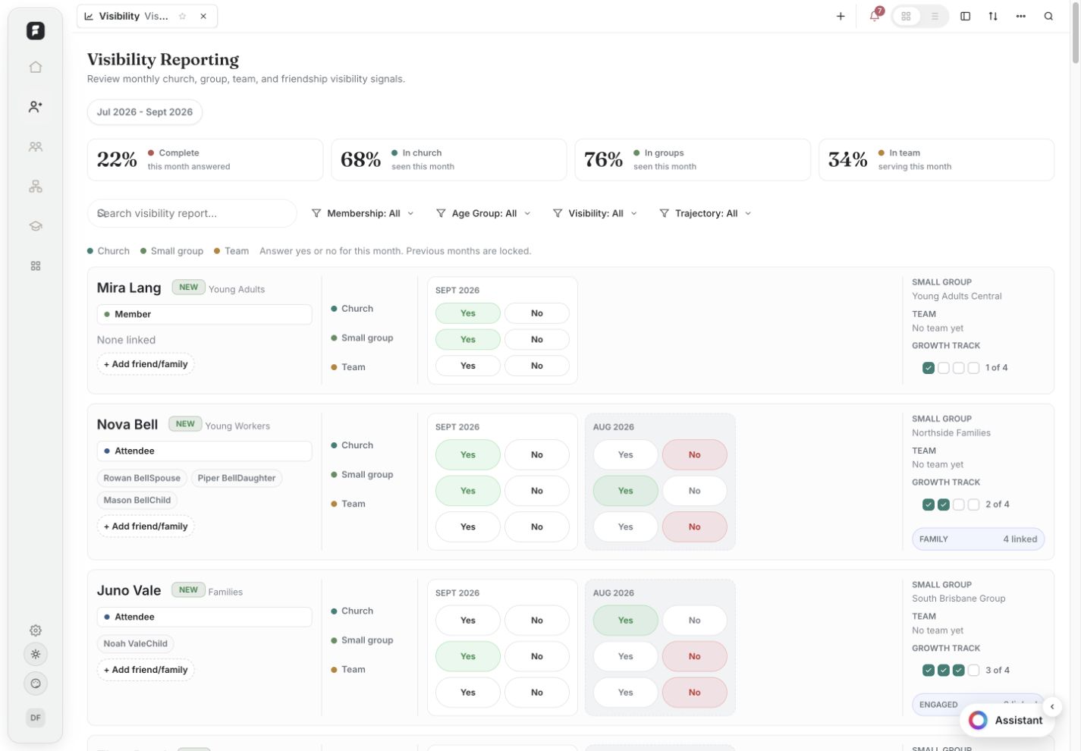The height and width of the screenshot is (751, 1081).
Task: Open the graduation cap sidebar icon
Action: click(35, 226)
